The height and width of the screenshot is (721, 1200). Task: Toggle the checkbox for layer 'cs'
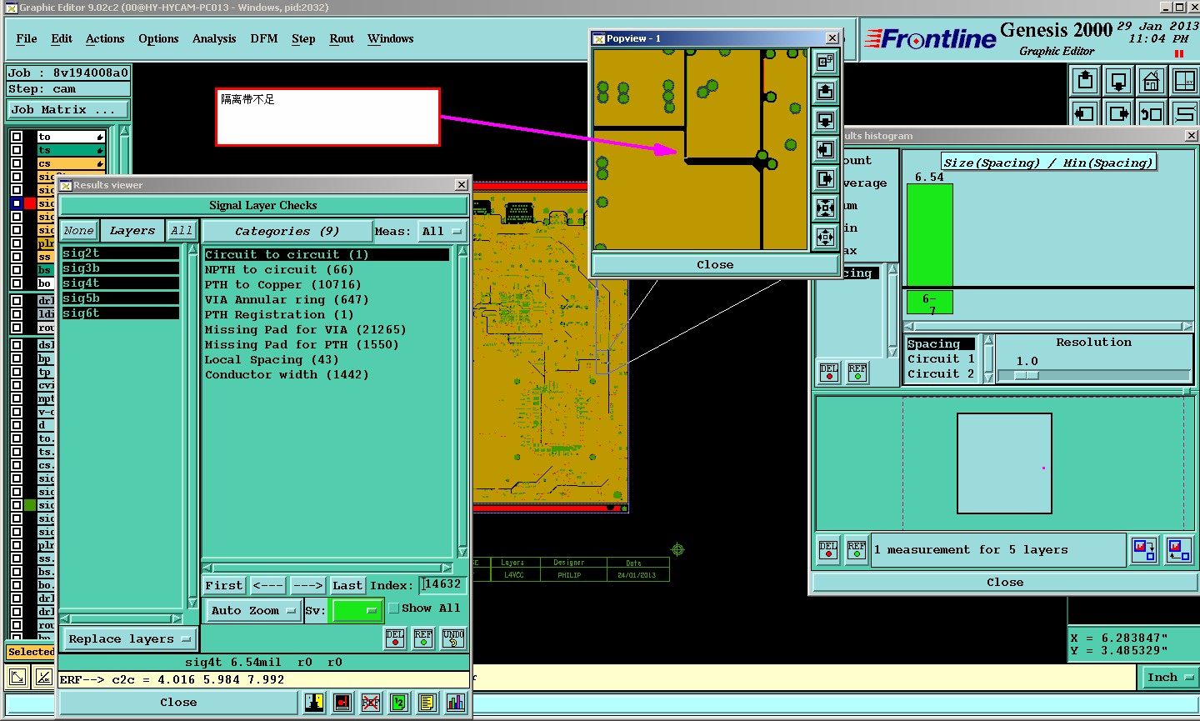coord(17,163)
